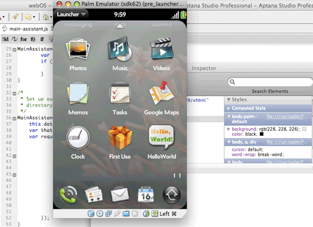Click the signal strength bars in Palm status bar
Viewport: 313px width, 227px height.
click(x=175, y=15)
